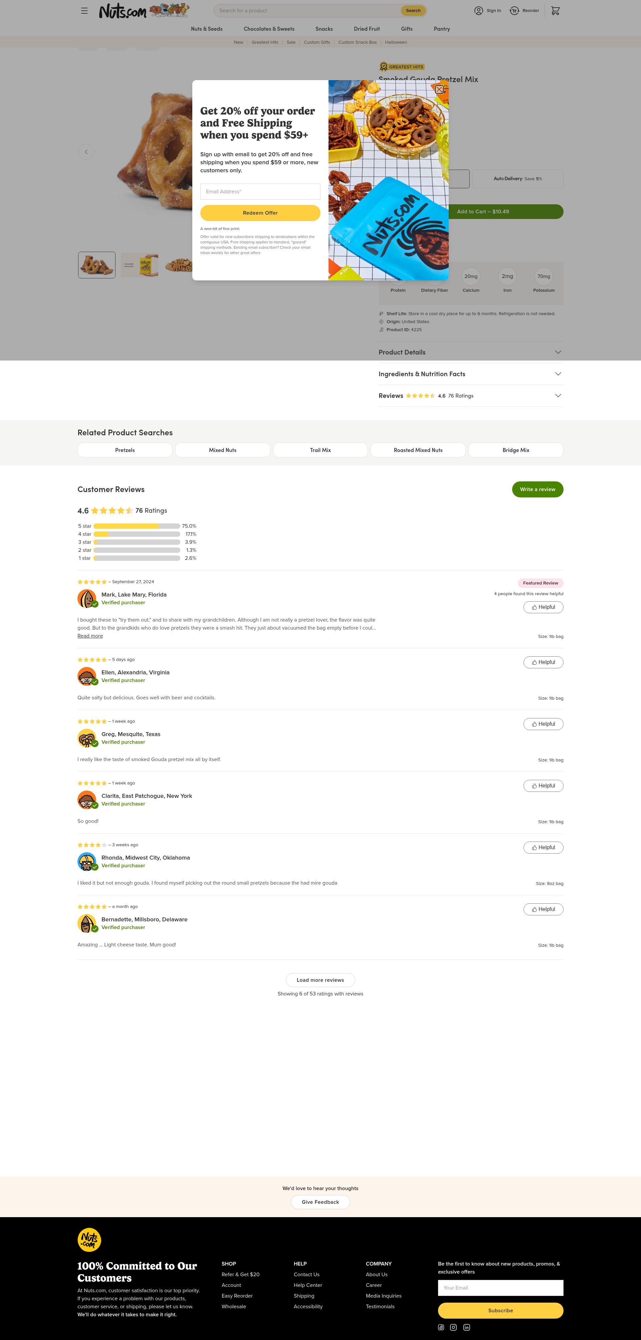The image size is (641, 1340).
Task: Click Add to Cart button
Action: 483,212
